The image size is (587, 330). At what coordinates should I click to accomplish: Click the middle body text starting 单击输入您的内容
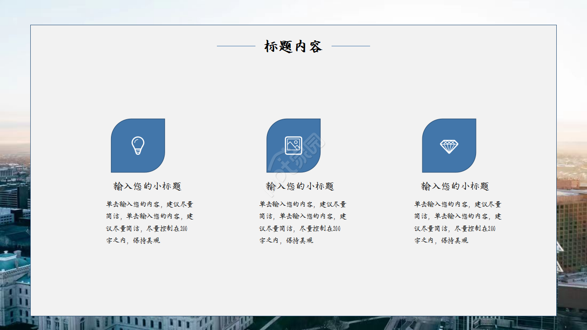tap(303, 222)
